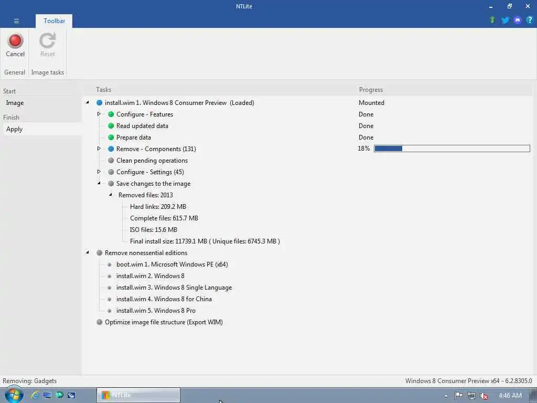Screen dimensions: 537x403
Task: Click the muted volume tray icon
Action: 484,396
